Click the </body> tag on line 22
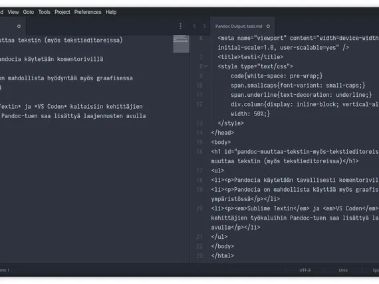Image resolution: width=379 pixels, height=284 pixels. (222, 246)
